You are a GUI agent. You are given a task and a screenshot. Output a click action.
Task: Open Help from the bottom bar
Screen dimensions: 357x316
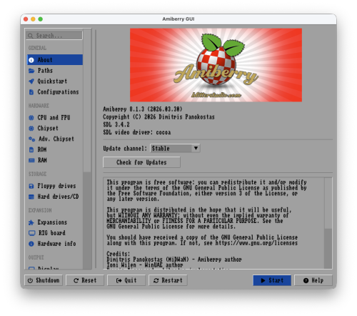313,280
